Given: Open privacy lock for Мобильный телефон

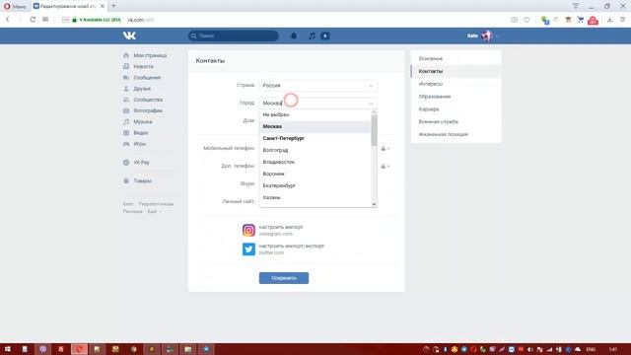Looking at the screenshot, I should [386, 149].
